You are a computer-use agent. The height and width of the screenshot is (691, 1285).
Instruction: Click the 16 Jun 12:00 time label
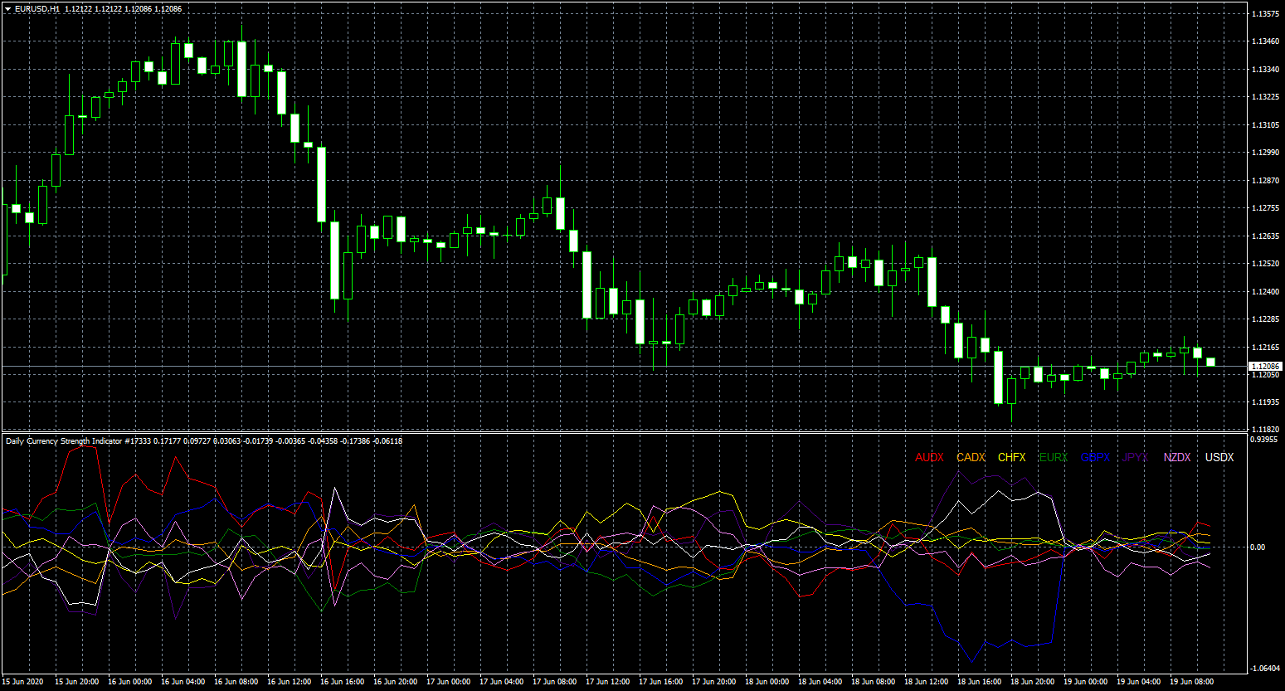[x=290, y=682]
